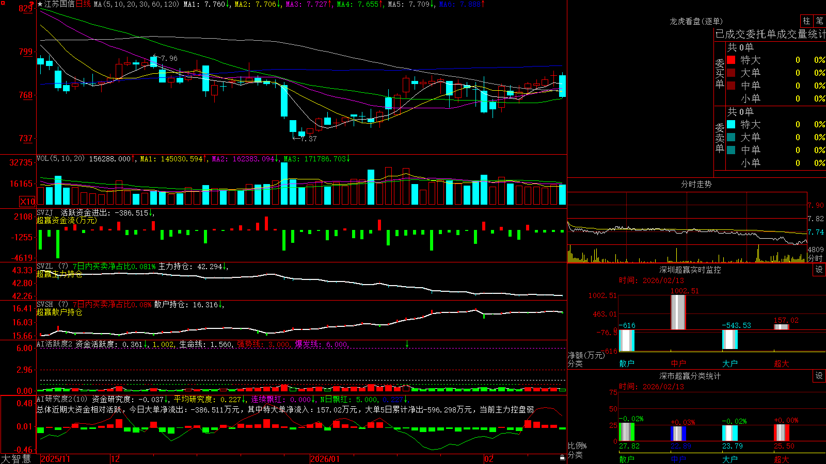Click 小单 row in 委买单 section

tap(776, 98)
